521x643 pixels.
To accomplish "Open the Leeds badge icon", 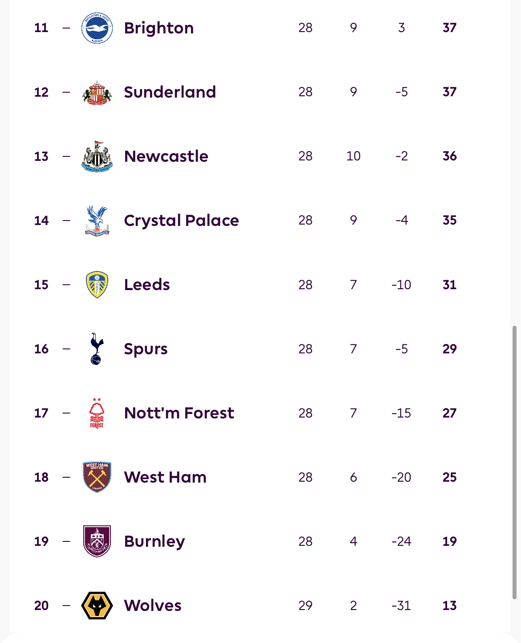I will [97, 285].
